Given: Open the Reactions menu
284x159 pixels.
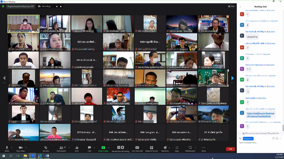Looking at the screenshot, I should 165,148.
